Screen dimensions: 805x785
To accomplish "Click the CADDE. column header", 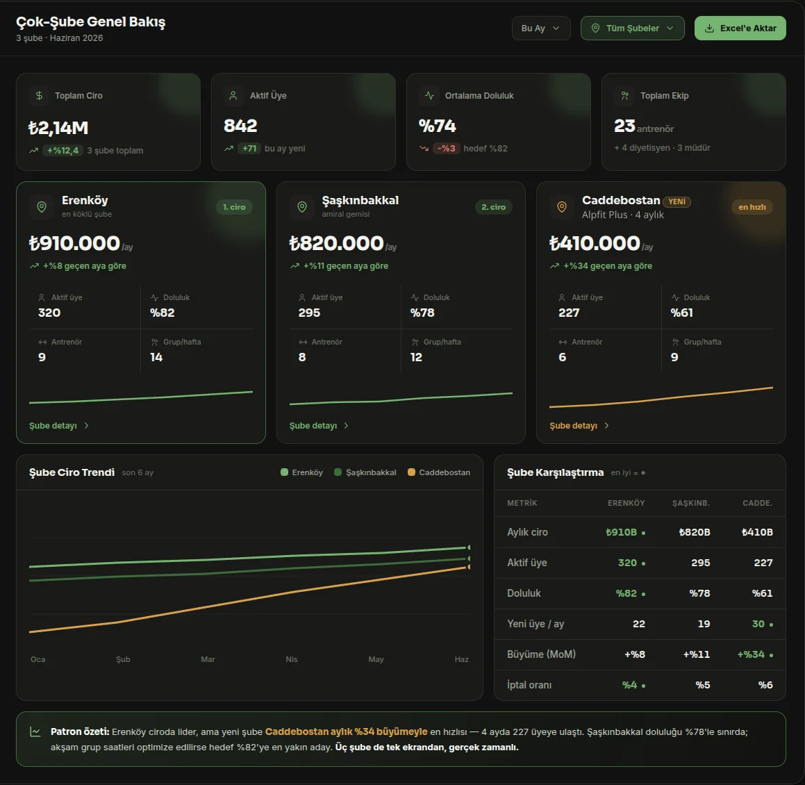I will click(x=757, y=503).
